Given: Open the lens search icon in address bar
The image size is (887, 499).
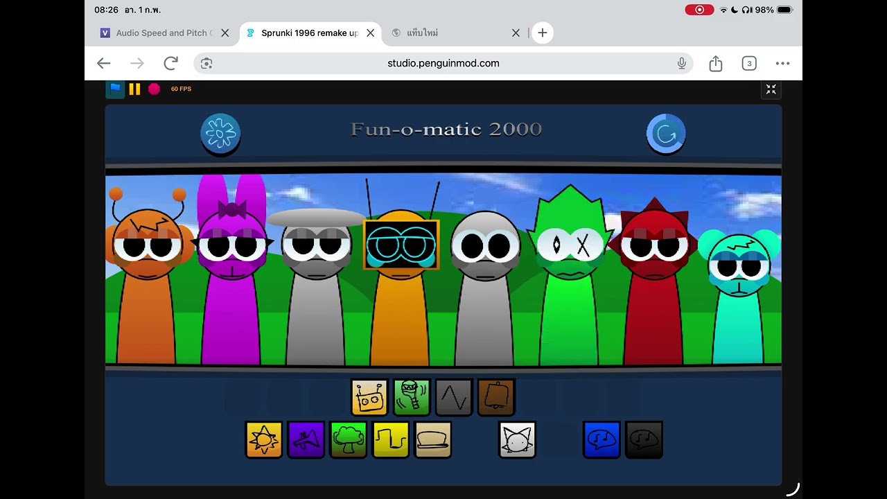Looking at the screenshot, I should [x=206, y=63].
